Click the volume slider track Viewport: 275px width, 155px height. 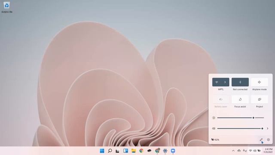click(x=240, y=128)
